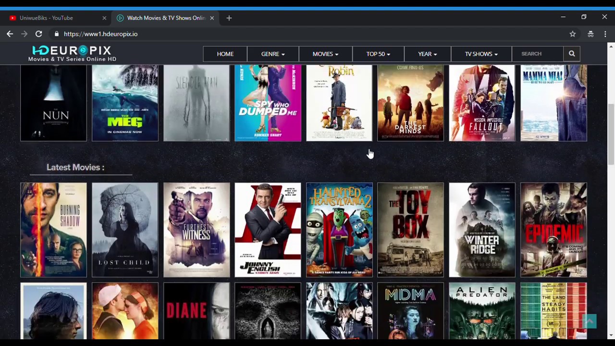Viewport: 615px width, 346px height.
Task: Minimize the browser window
Action: pos(563,17)
